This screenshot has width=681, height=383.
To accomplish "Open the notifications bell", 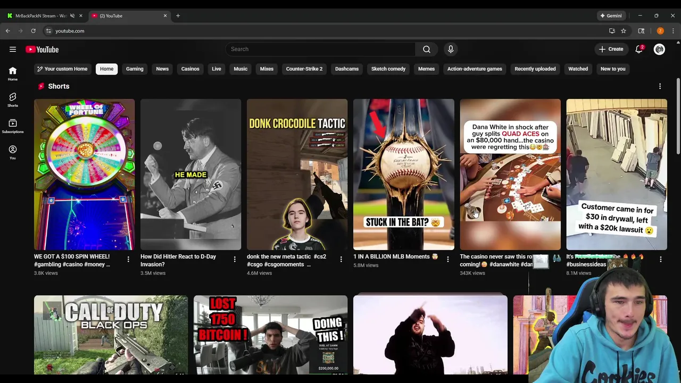I will (639, 49).
